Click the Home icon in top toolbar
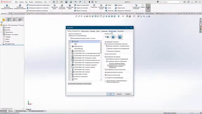This screenshot has width=202, height=114. coord(54,2)
